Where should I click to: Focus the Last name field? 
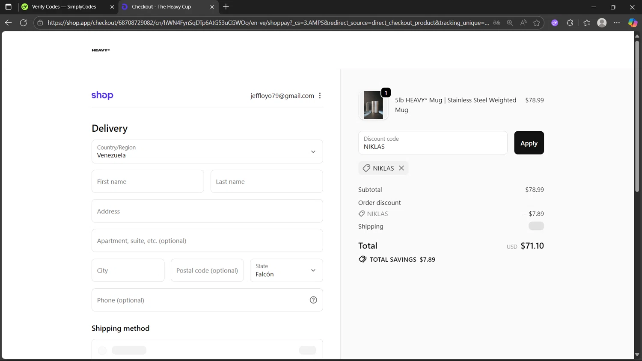click(267, 181)
